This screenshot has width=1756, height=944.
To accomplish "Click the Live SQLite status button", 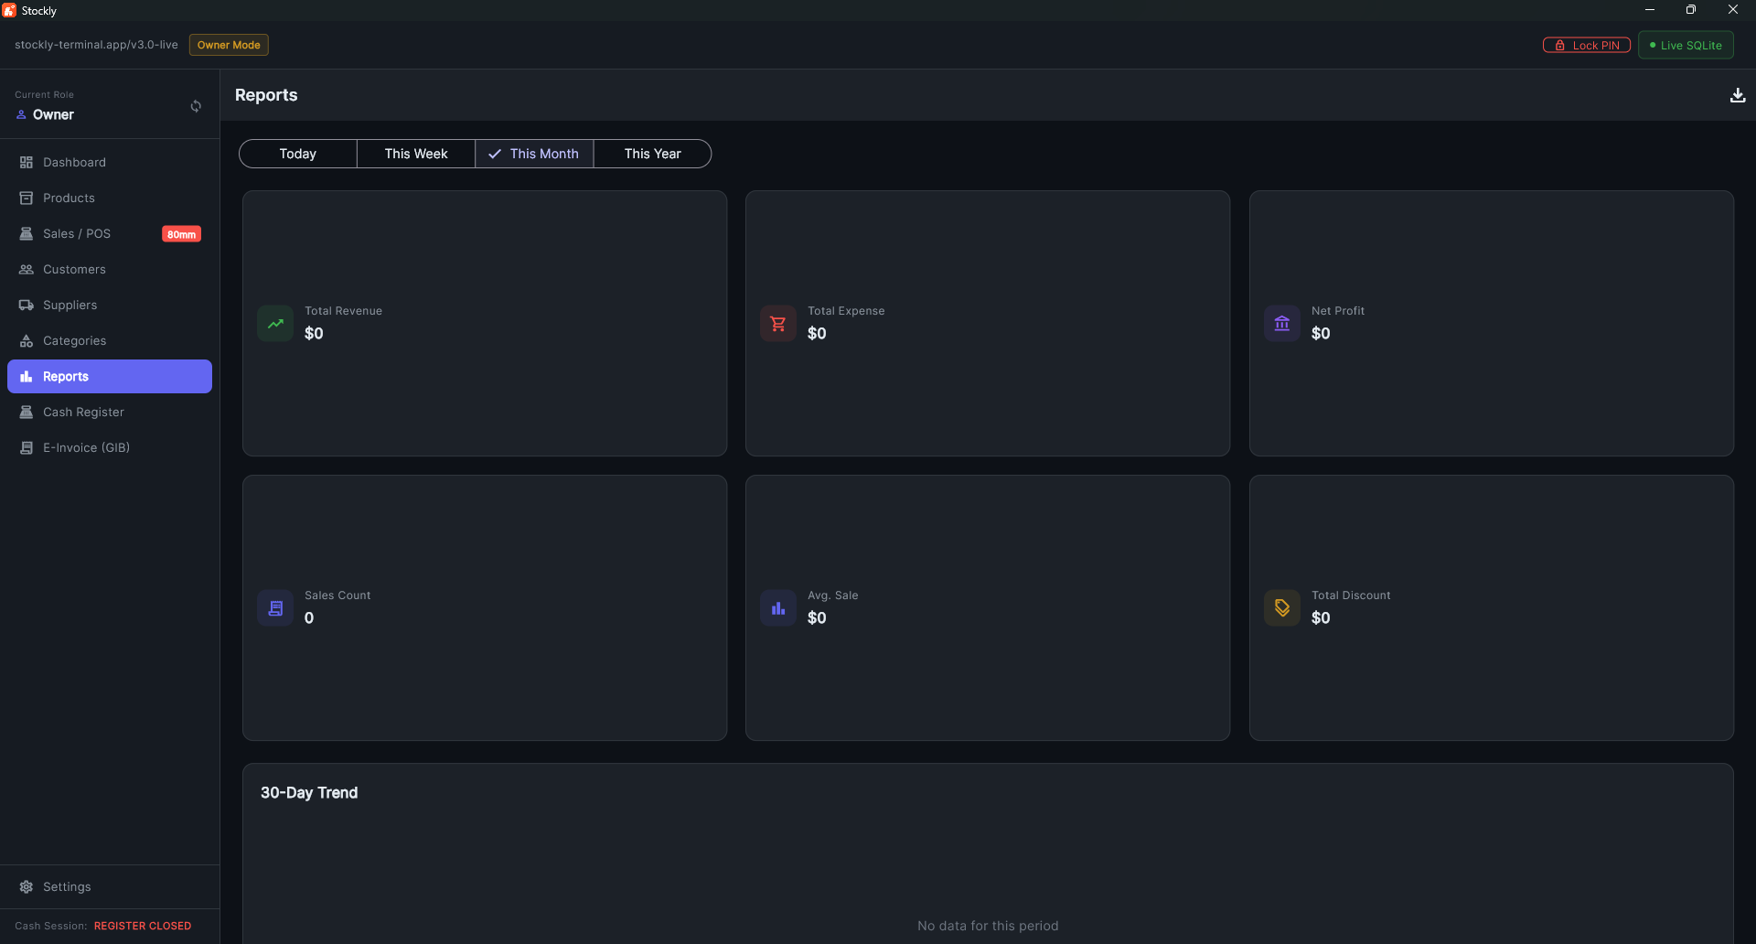I will point(1686,45).
